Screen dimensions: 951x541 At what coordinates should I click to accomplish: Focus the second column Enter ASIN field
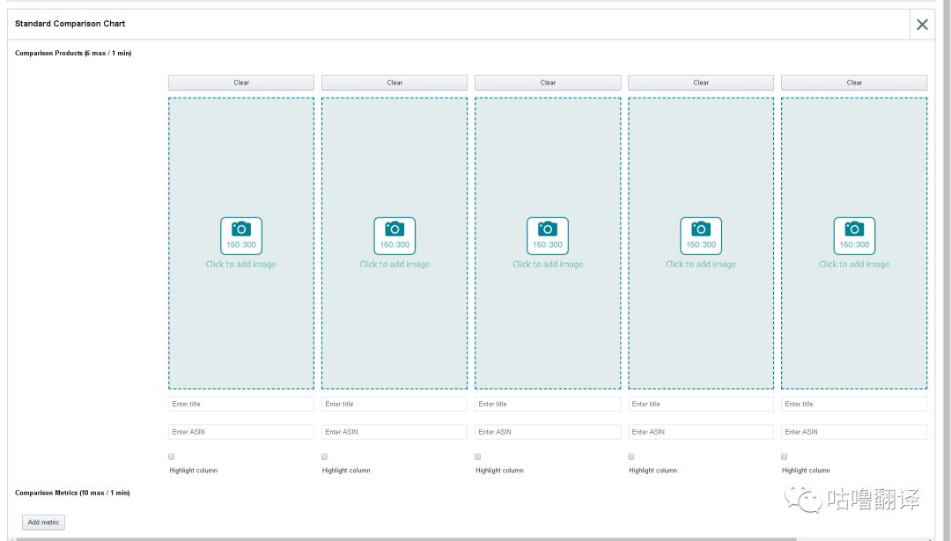point(394,432)
